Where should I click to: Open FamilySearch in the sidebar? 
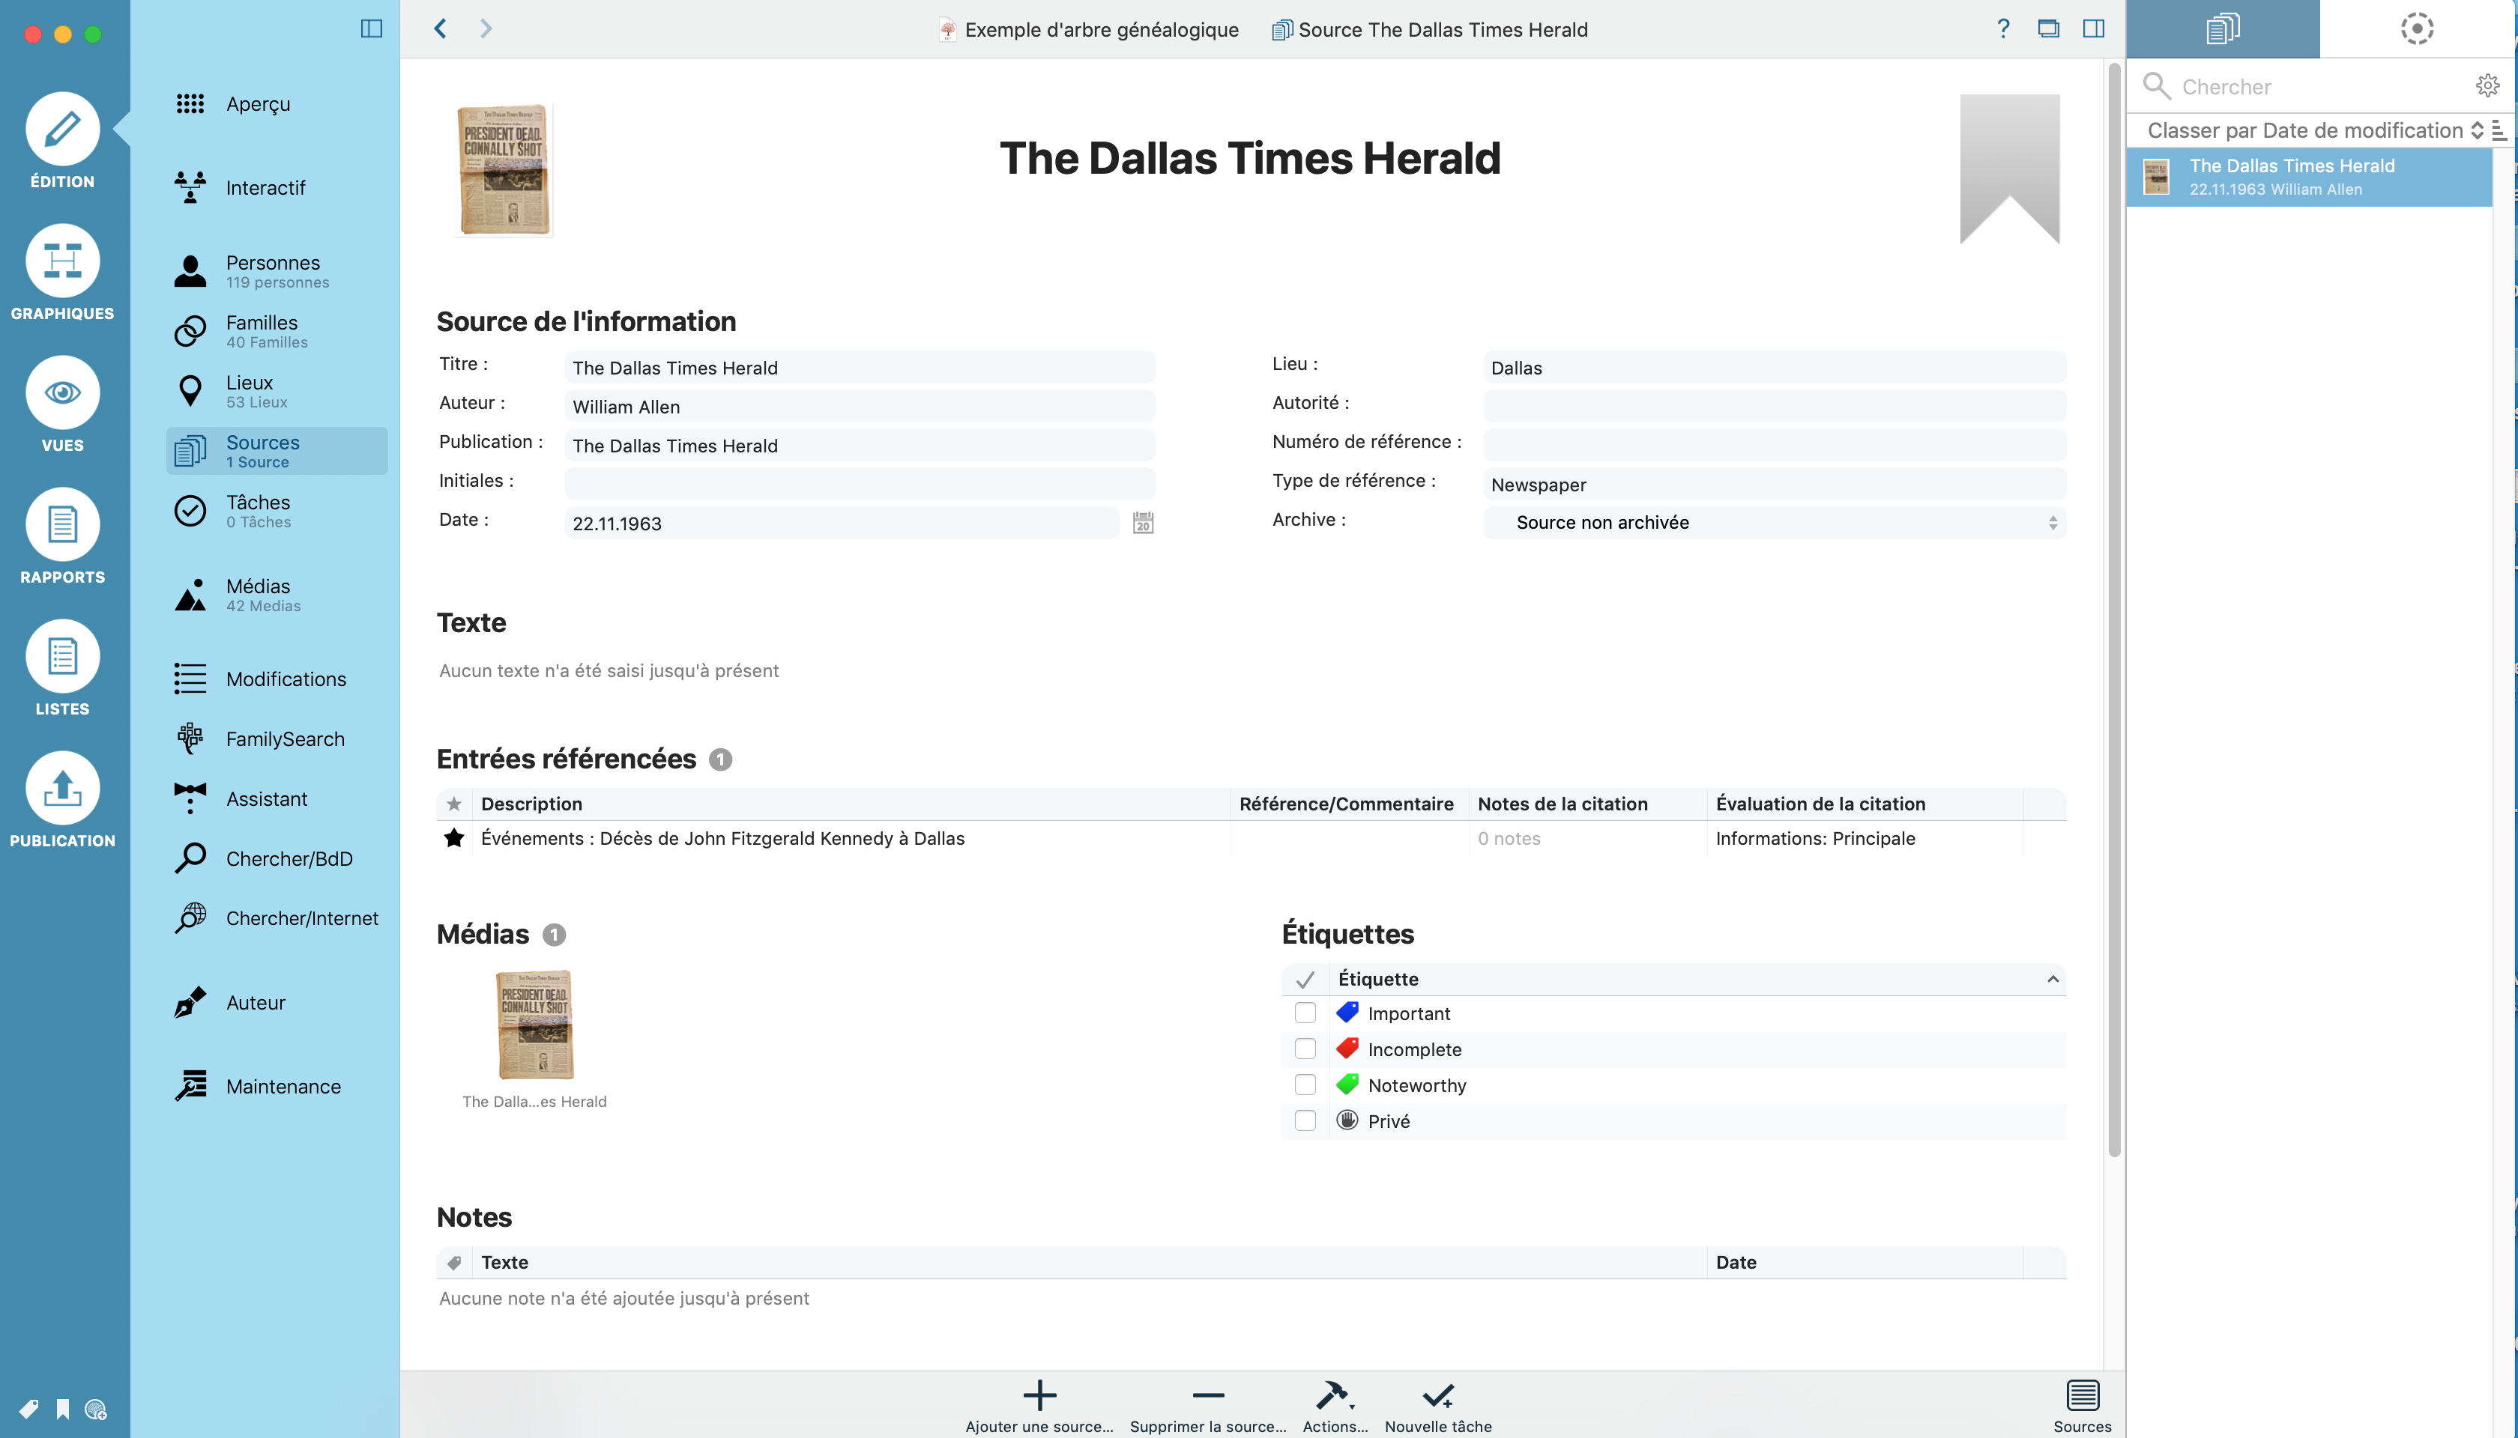coord(277,738)
